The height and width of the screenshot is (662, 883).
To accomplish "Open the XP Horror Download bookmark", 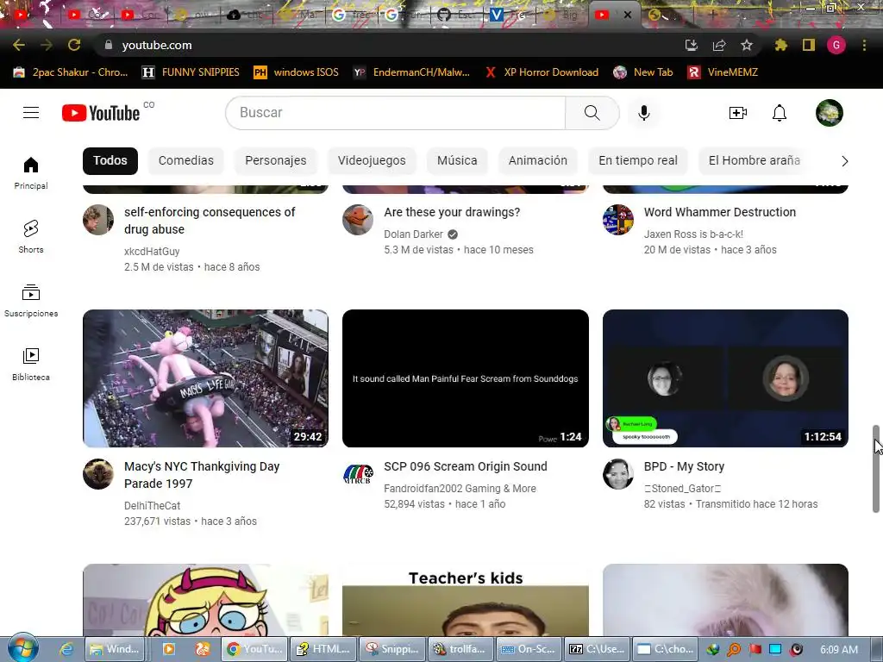I will pyautogui.click(x=542, y=72).
